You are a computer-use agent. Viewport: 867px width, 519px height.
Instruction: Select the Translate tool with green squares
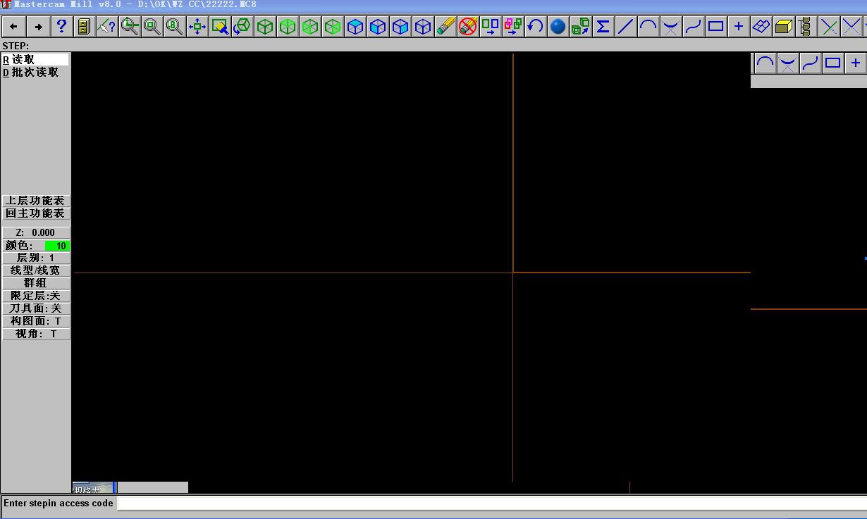pos(491,27)
